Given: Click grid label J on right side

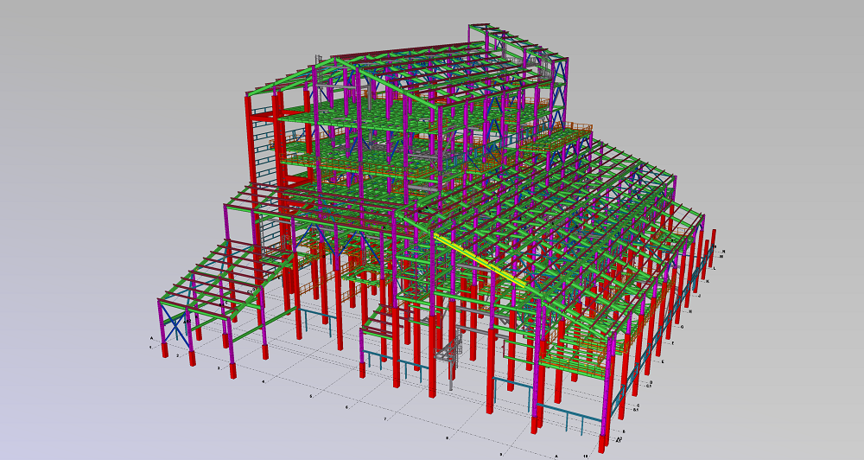Looking at the screenshot, I should [x=699, y=297].
